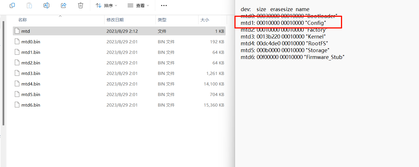Sort by the 大小 column header

pyautogui.click(x=205, y=20)
